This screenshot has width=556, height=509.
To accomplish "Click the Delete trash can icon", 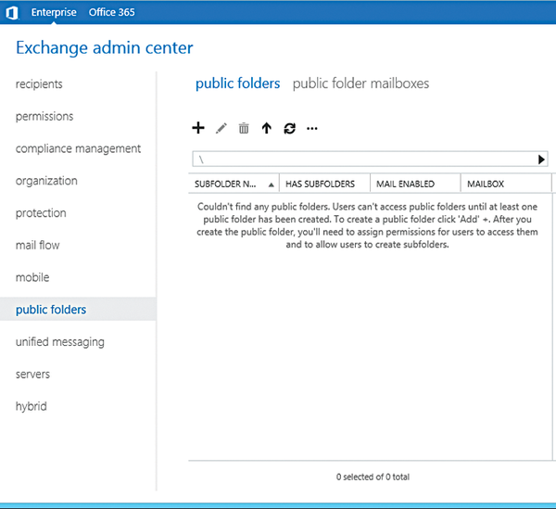I will (x=244, y=128).
